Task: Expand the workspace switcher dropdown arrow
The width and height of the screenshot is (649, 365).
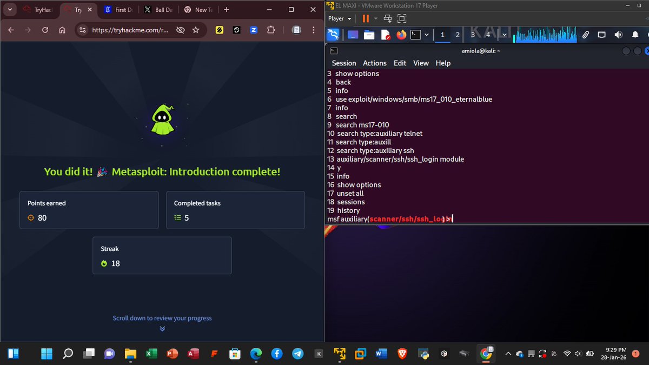Action: [505, 35]
